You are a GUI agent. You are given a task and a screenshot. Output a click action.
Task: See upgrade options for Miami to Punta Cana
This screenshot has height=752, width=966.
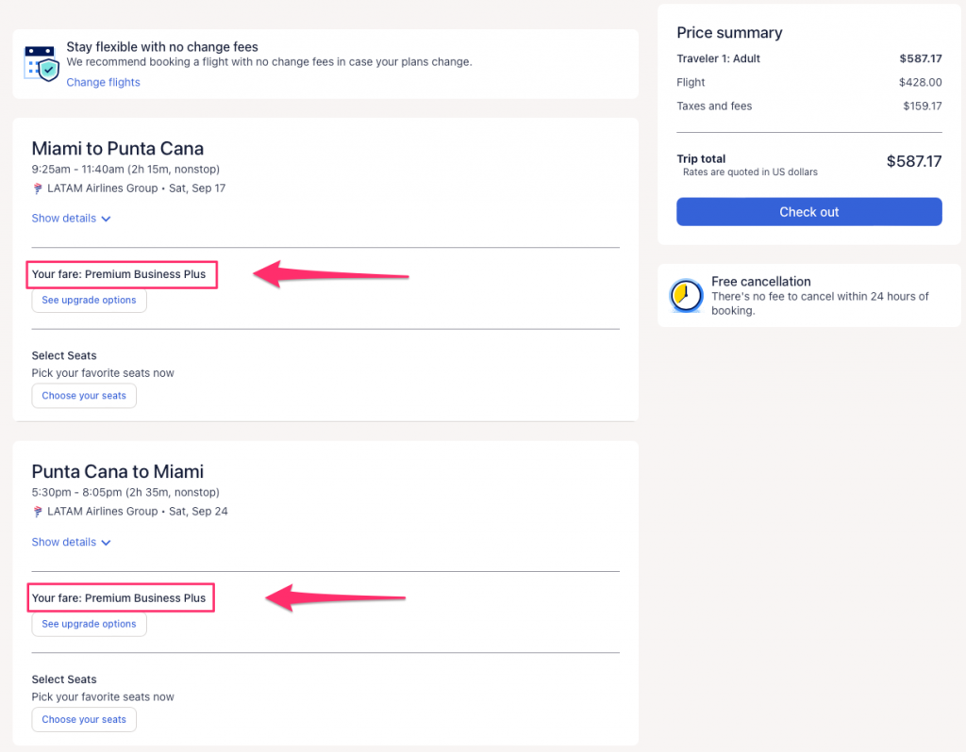pos(89,301)
